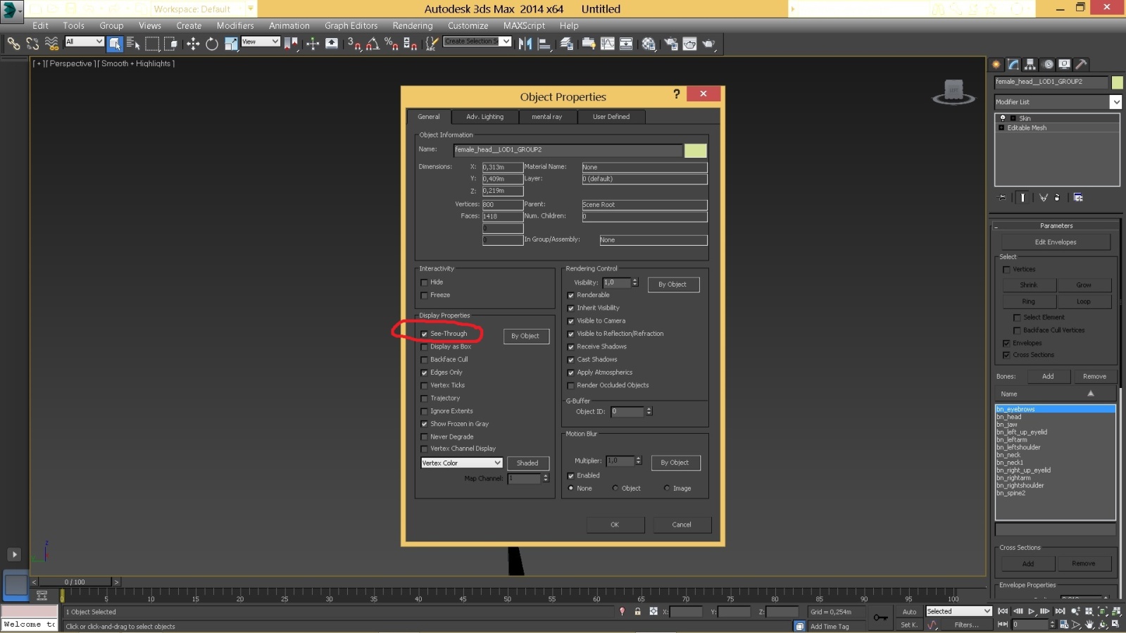The height and width of the screenshot is (633, 1126).
Task: Select the Image motion blur radio button
Action: click(x=667, y=488)
